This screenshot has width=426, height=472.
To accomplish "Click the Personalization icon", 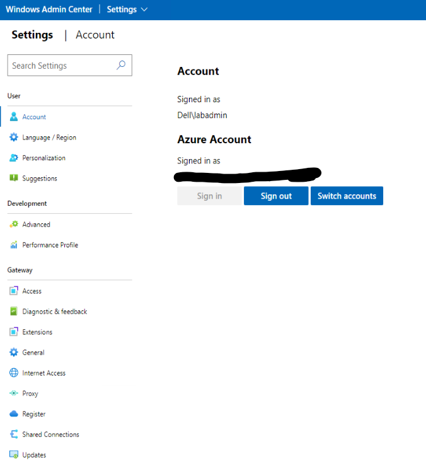I will tap(14, 158).
